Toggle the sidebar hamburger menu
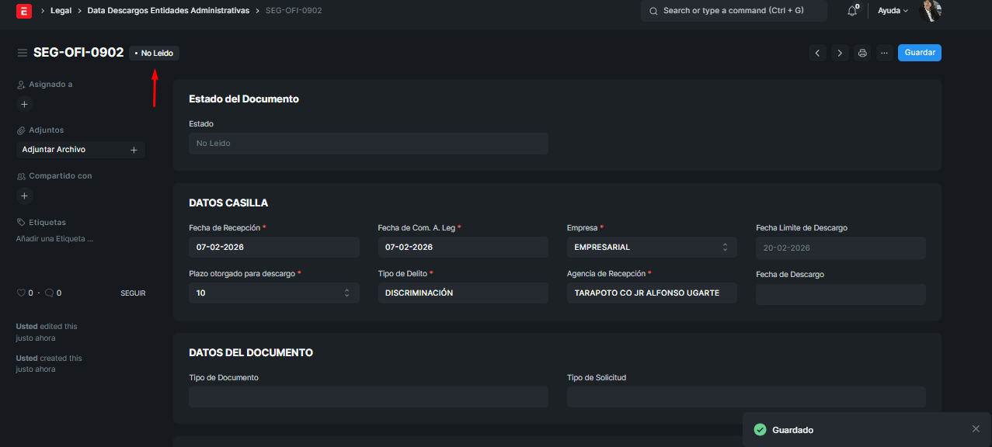The image size is (992, 447). click(23, 53)
